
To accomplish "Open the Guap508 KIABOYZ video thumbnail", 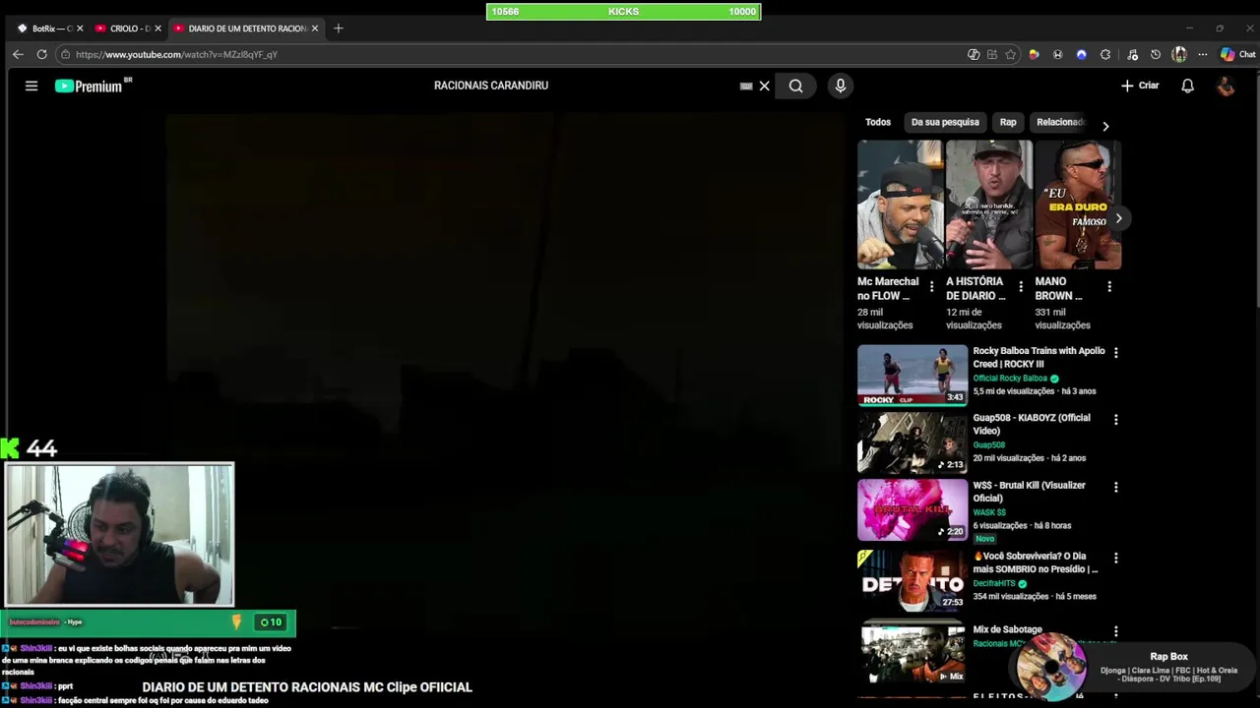I will point(913,442).
